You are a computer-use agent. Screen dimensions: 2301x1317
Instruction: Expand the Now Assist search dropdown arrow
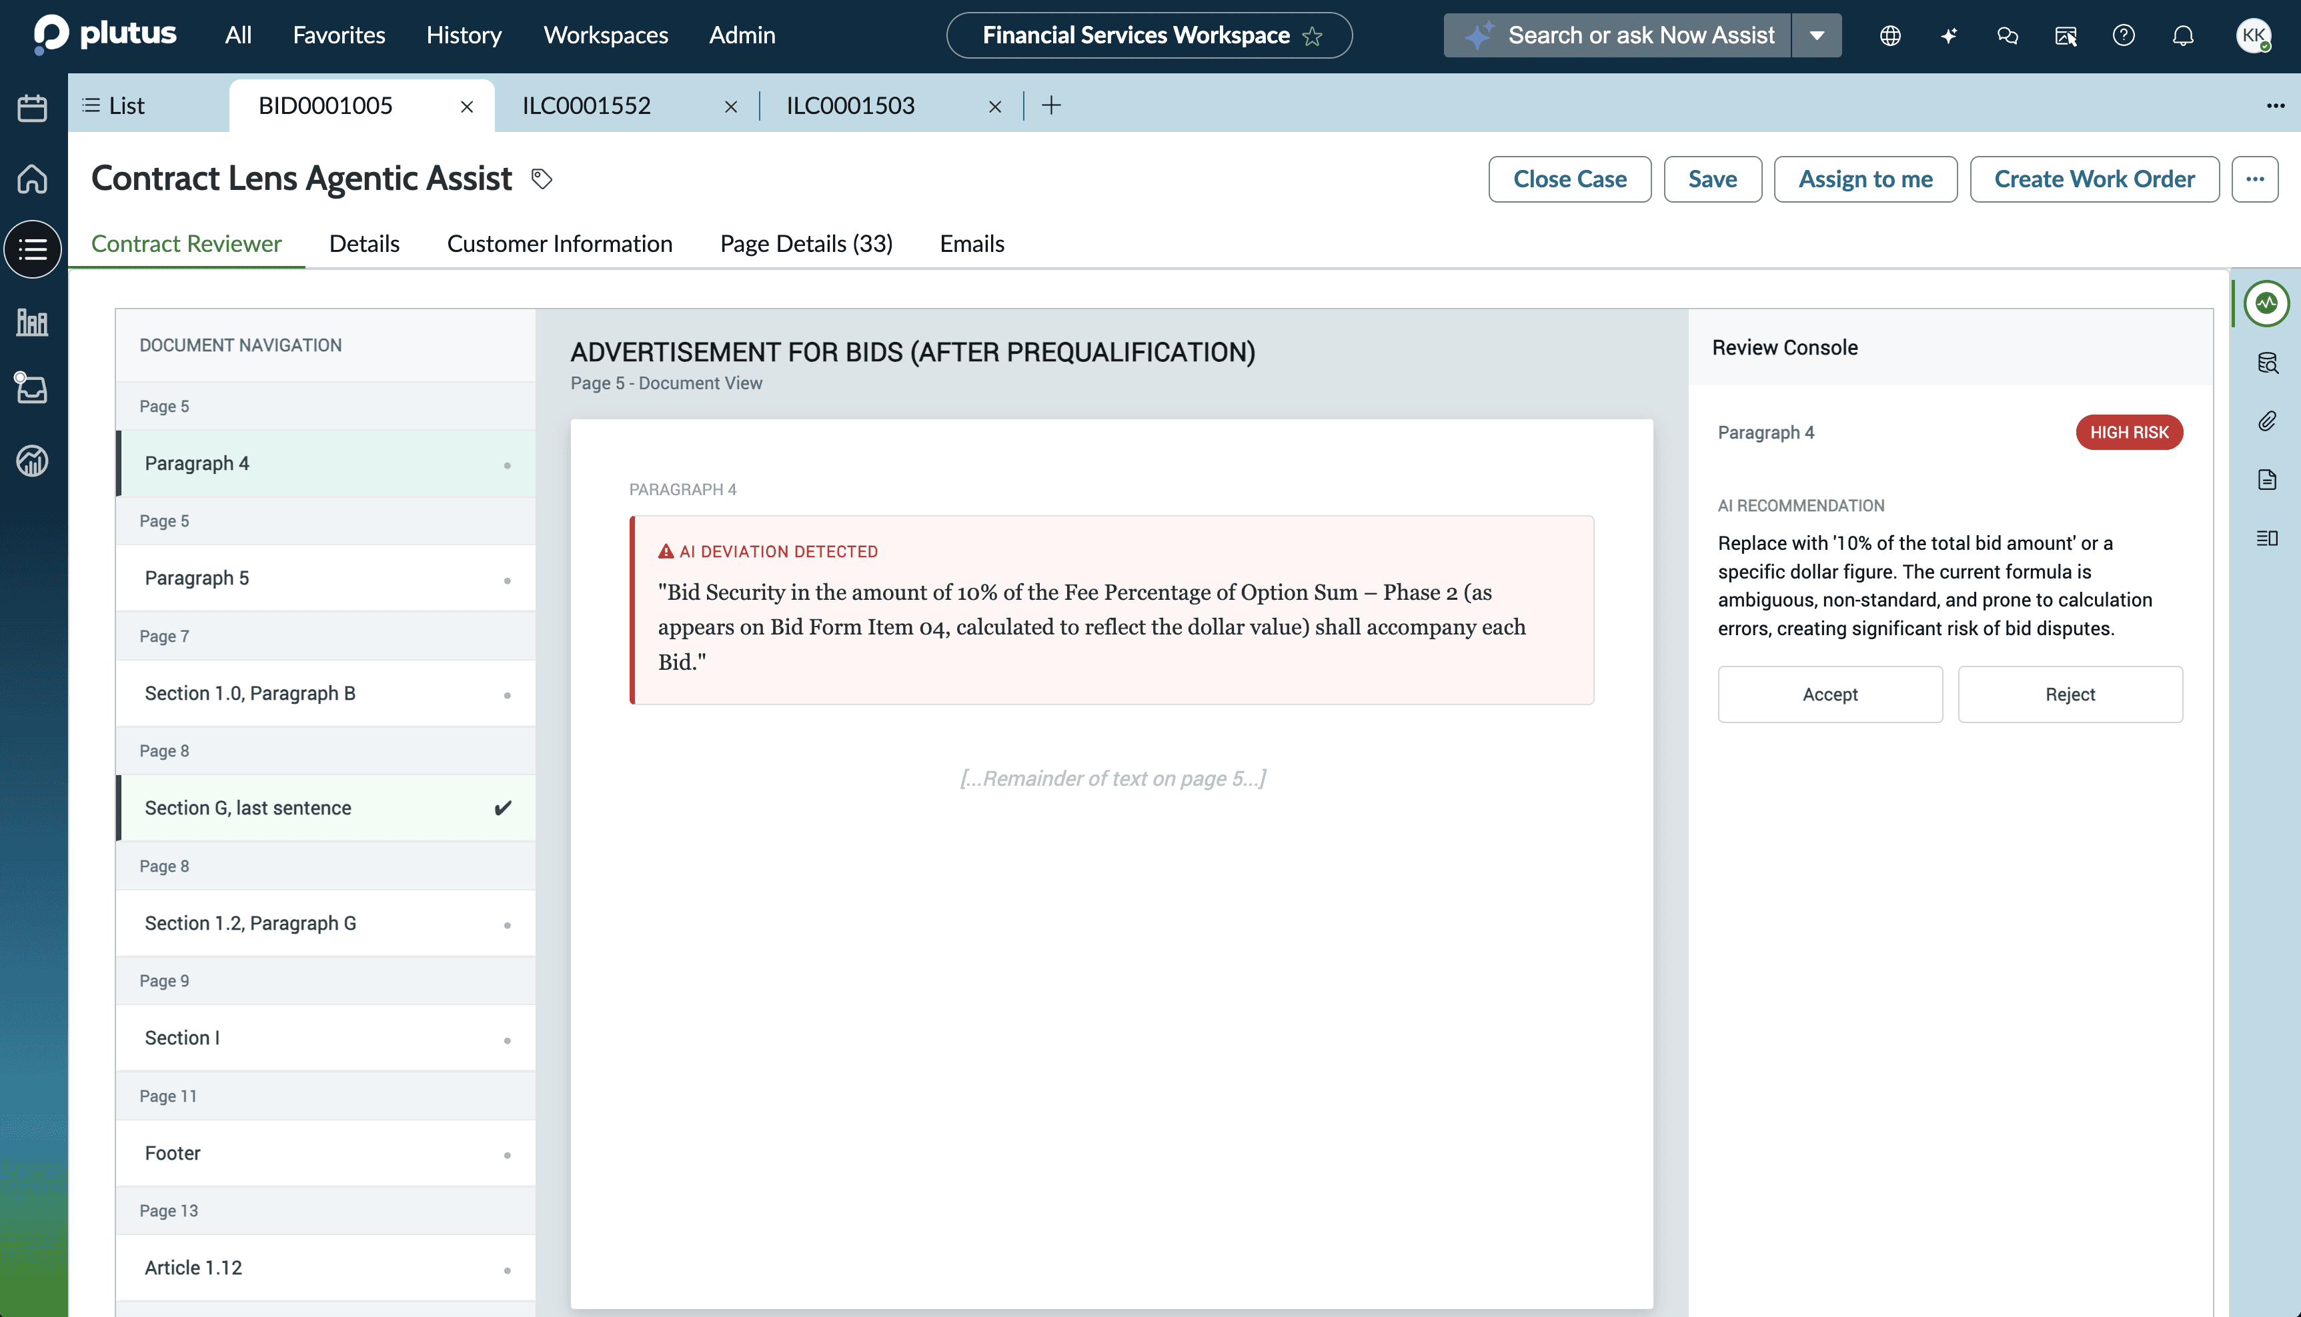tap(1817, 35)
